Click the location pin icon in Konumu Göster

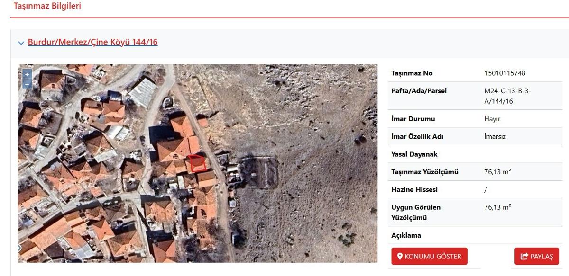pyautogui.click(x=400, y=257)
